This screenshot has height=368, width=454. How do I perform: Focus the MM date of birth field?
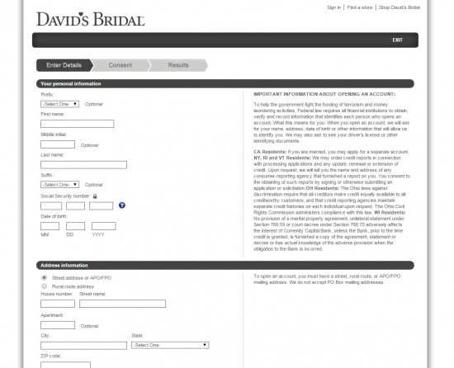tap(50, 226)
